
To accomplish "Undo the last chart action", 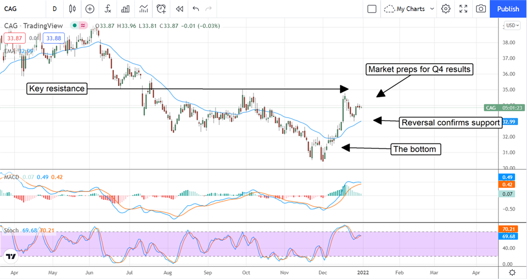I will pos(196,9).
